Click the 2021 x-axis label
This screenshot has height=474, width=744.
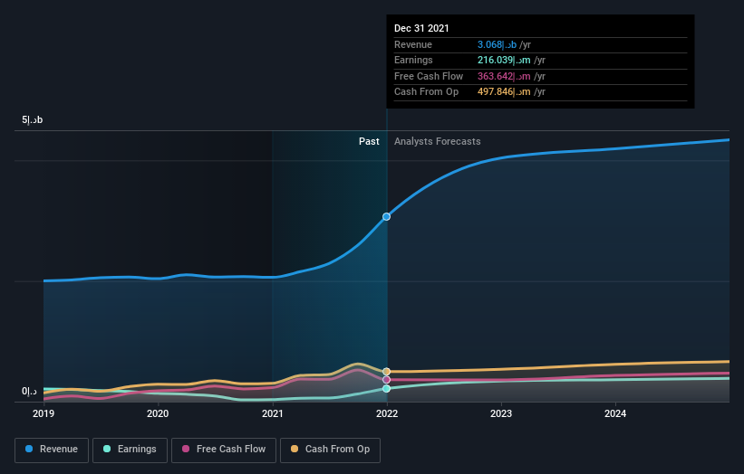(273, 413)
